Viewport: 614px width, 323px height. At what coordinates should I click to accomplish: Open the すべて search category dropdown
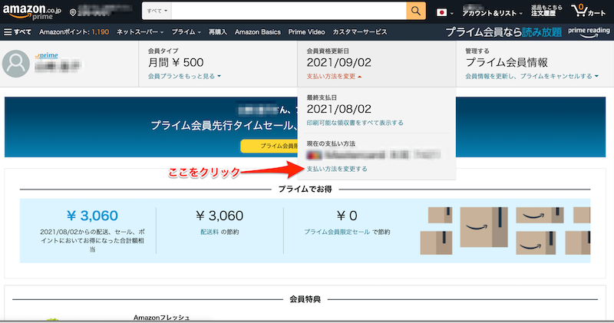pyautogui.click(x=157, y=11)
